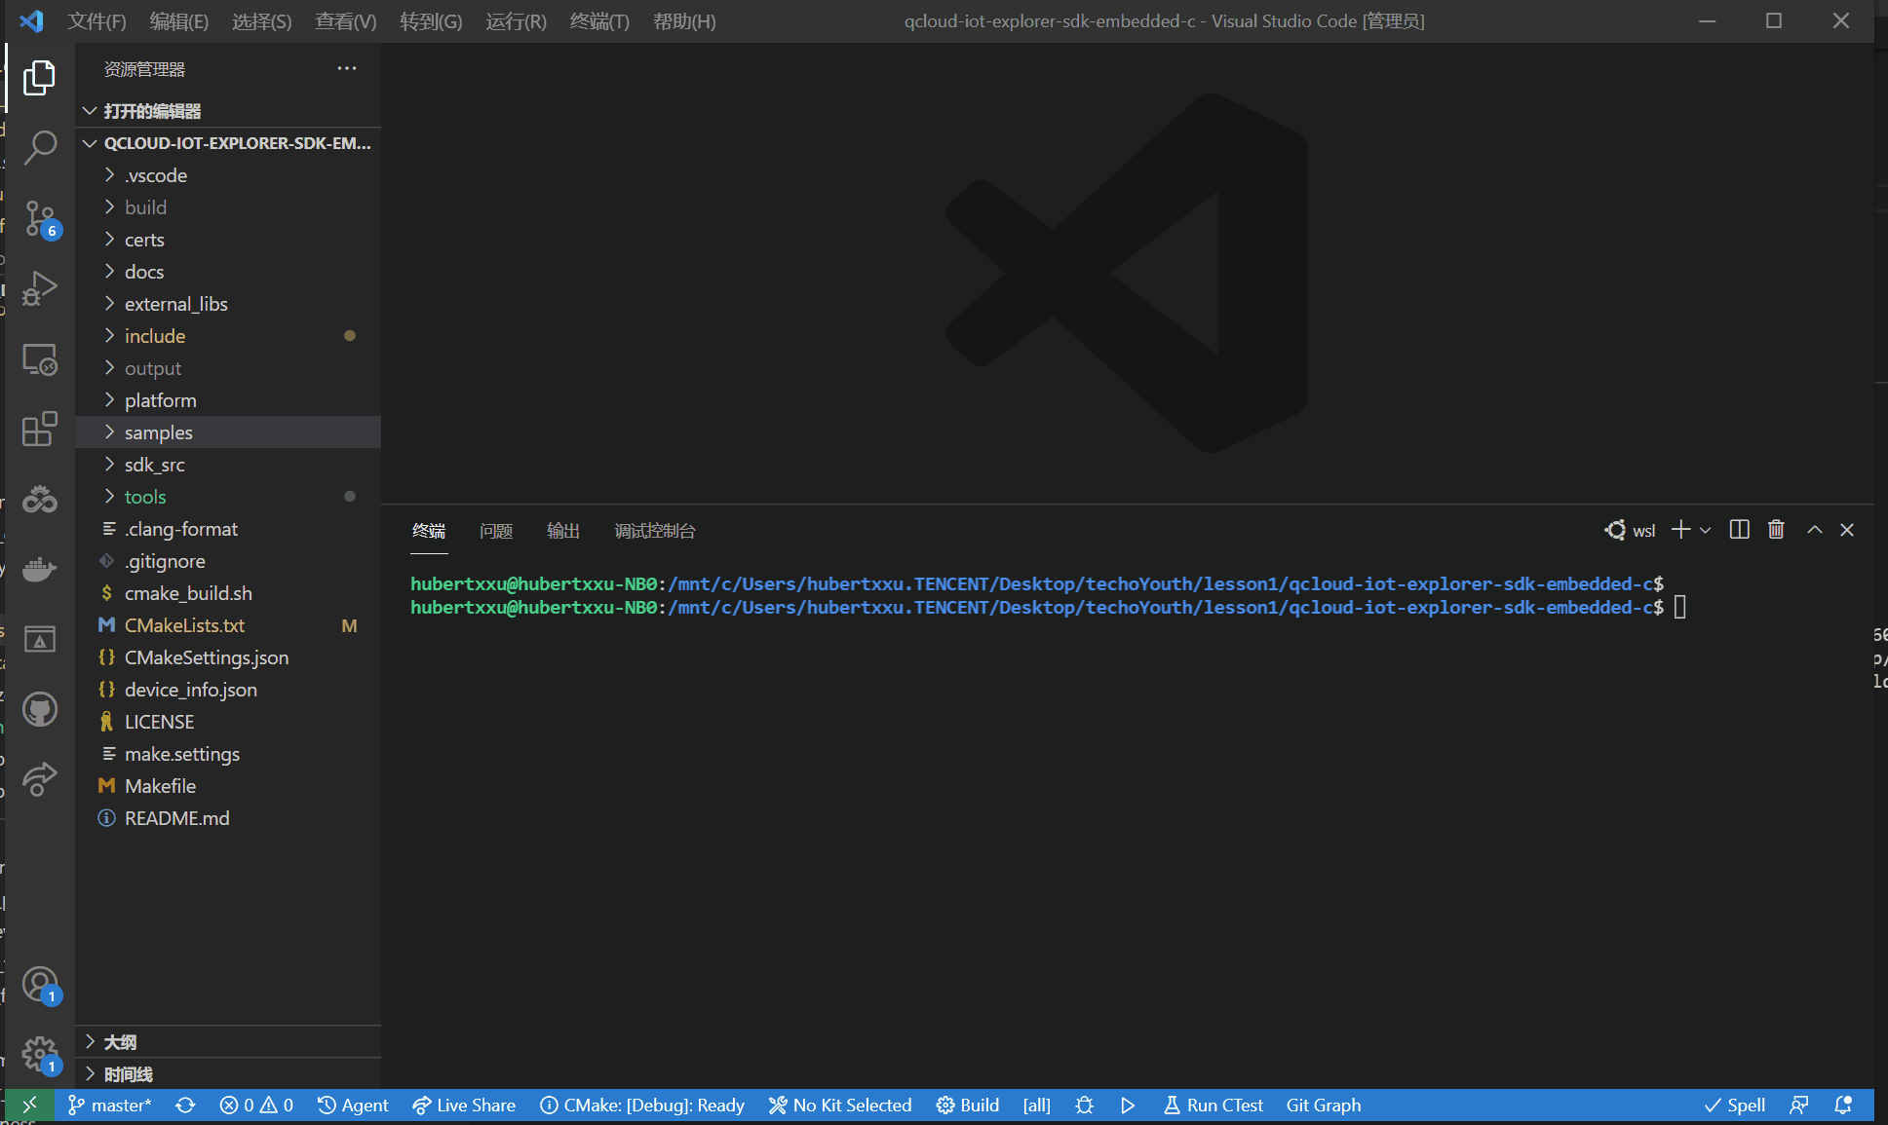Open the Docker view in activity bar
The height and width of the screenshot is (1125, 1888).
pos(40,569)
